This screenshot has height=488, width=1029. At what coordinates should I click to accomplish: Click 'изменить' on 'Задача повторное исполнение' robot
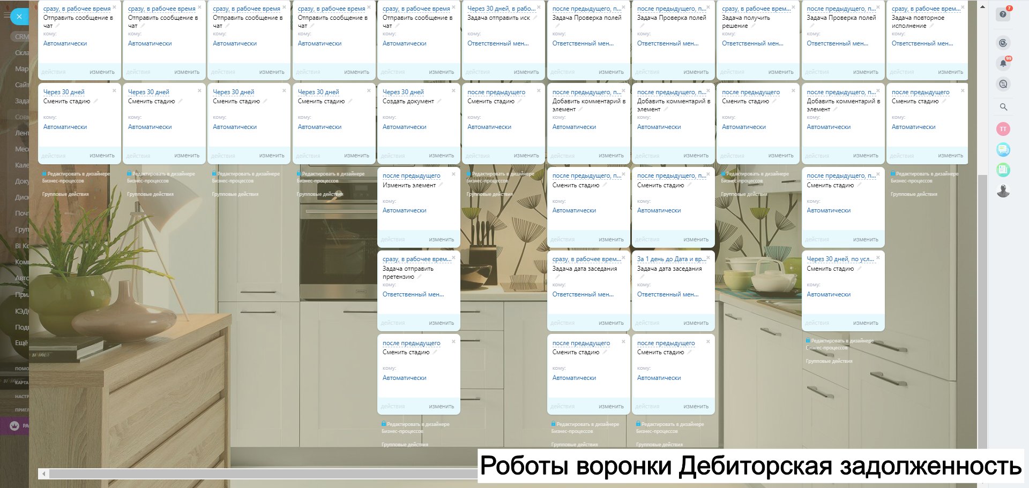tap(951, 72)
